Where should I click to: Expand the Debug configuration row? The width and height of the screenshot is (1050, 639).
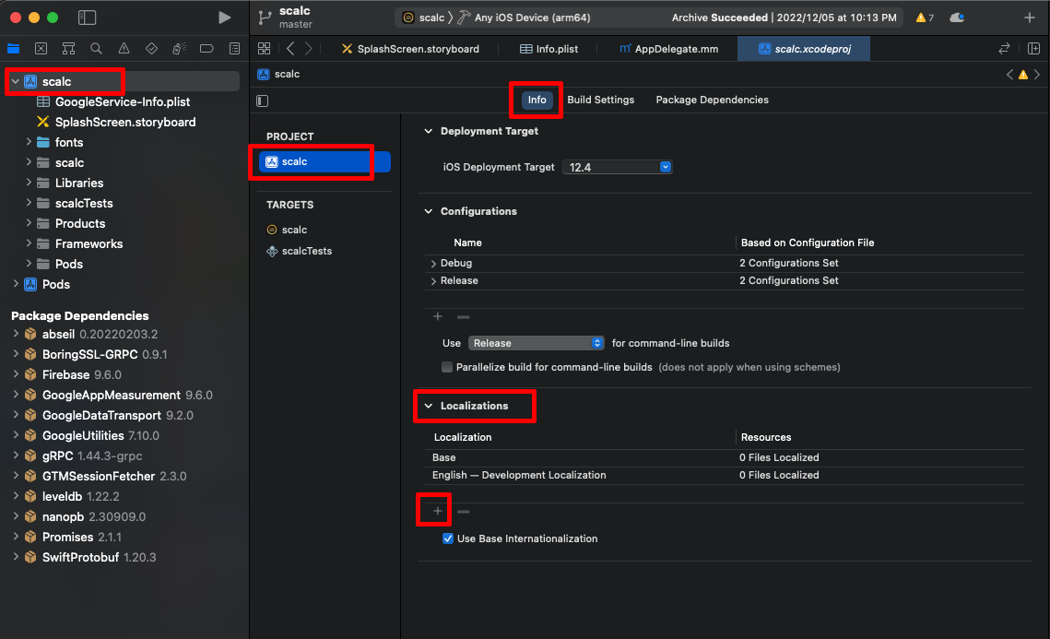pos(433,264)
